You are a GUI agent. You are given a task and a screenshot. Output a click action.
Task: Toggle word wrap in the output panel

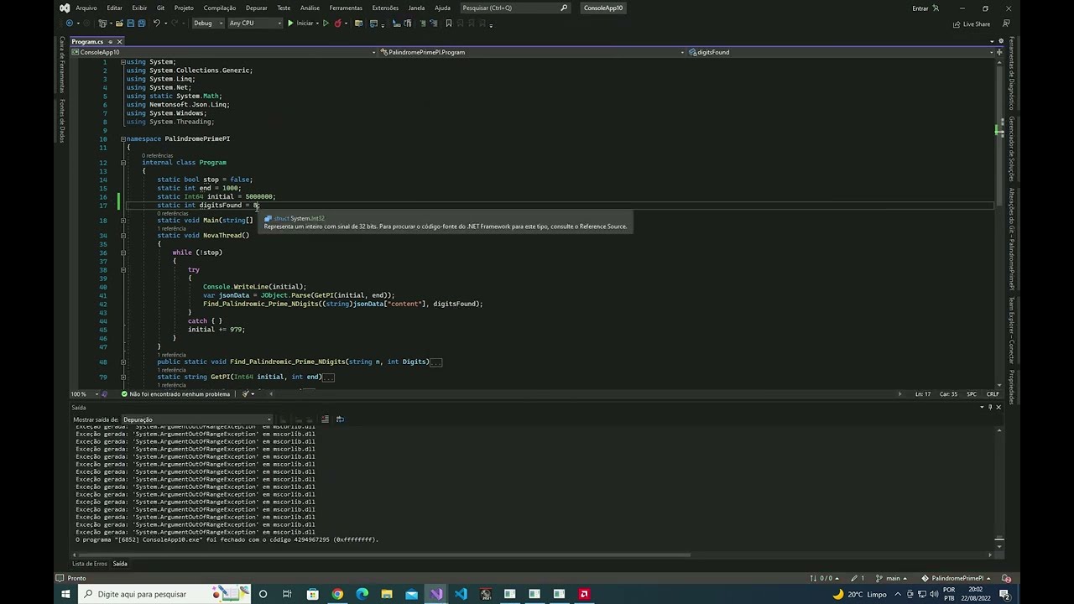click(x=340, y=419)
